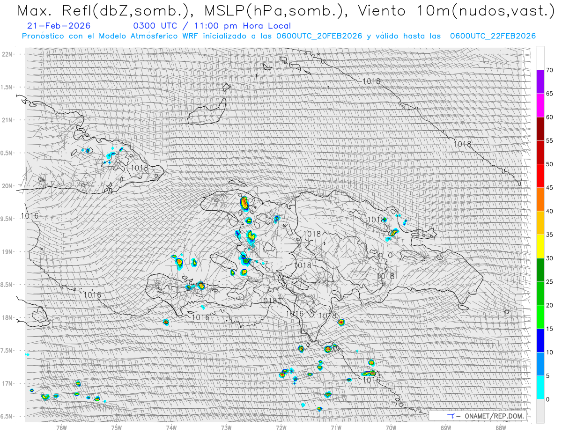Click the valid-until time '0600UTC_22FEB2026'

click(x=493, y=36)
